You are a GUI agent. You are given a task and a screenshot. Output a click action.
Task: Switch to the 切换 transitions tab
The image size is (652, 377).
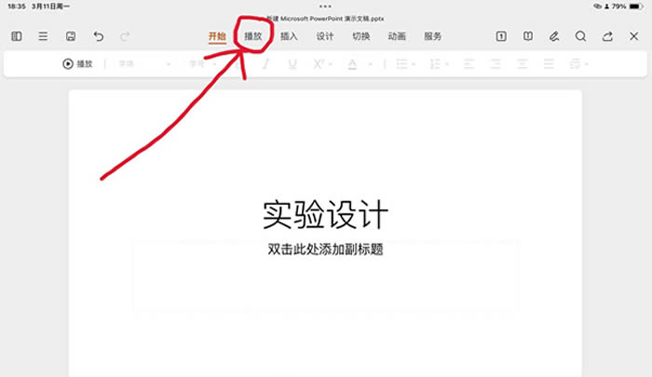361,36
